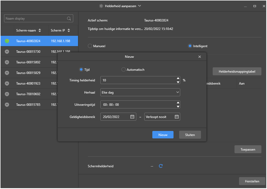Screen dimensions: 267x189
Task: Close the Nieuw dialog with the X
Action: pos(200,57)
